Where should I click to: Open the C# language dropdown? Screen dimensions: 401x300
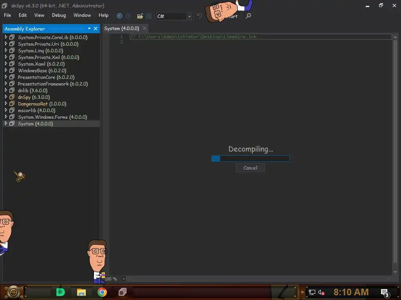190,16
